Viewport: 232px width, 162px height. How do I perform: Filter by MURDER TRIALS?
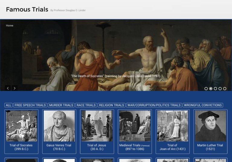click(61, 105)
